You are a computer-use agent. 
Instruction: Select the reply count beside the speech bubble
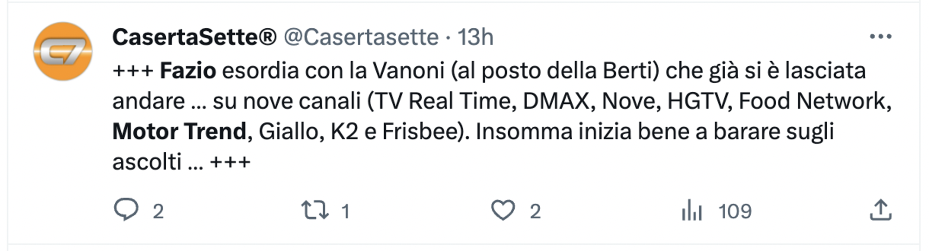[x=158, y=212]
